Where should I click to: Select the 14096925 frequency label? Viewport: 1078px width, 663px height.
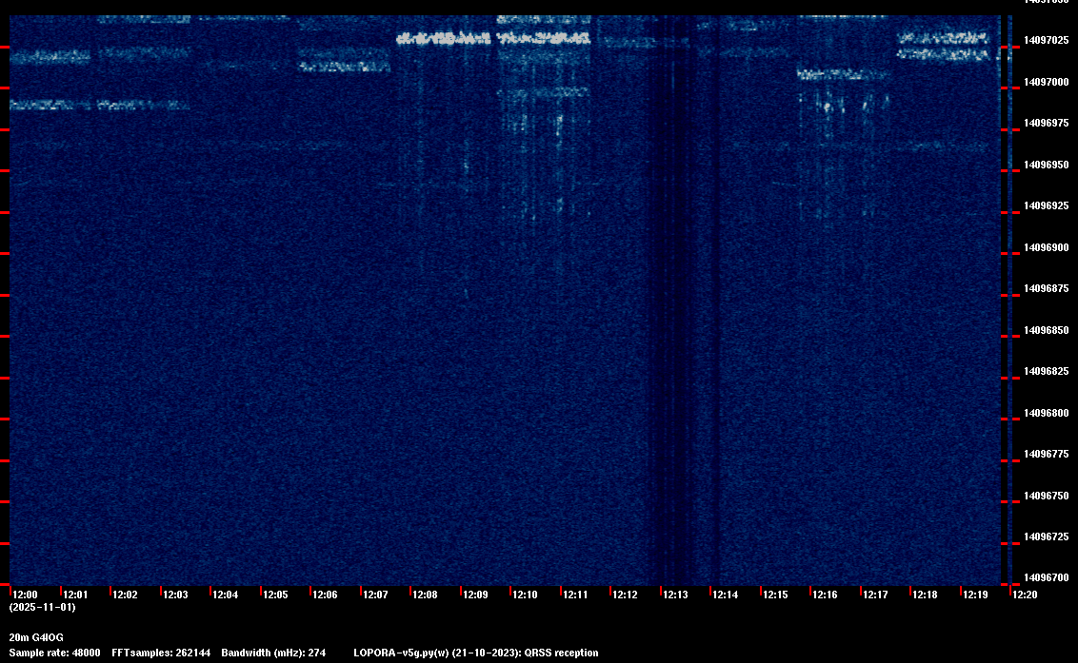(1047, 206)
